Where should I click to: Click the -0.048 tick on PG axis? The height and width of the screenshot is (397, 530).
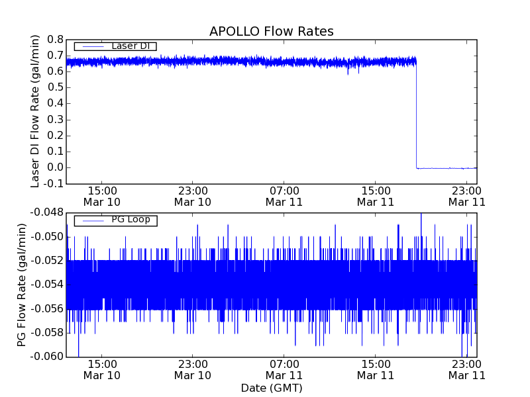pyautogui.click(x=47, y=212)
